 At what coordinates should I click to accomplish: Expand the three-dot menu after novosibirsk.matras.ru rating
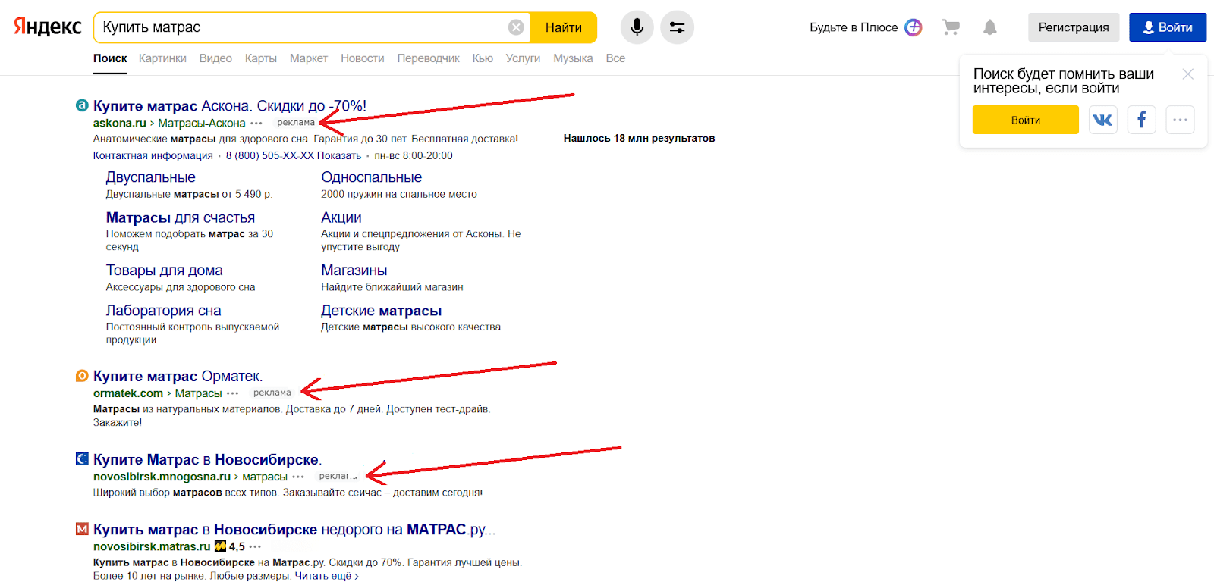[x=255, y=546]
